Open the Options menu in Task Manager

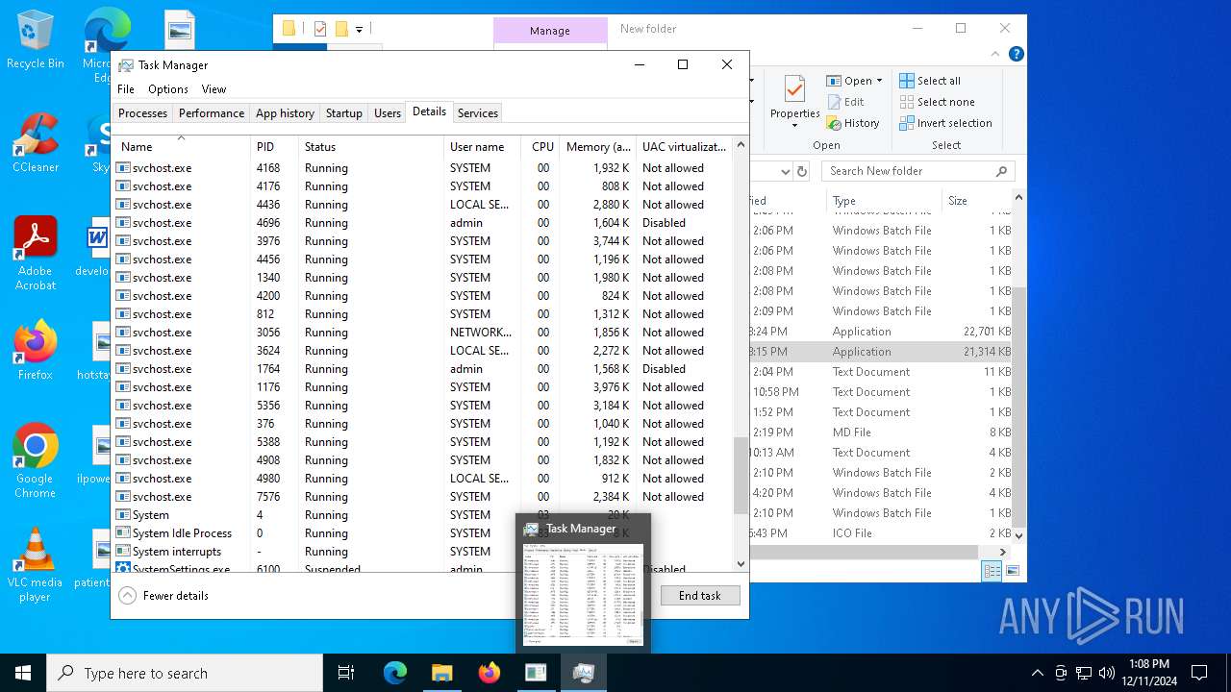168,89
